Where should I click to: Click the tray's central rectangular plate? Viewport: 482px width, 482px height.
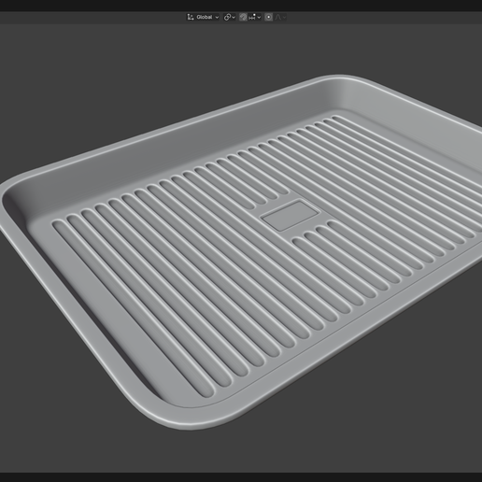[291, 216]
